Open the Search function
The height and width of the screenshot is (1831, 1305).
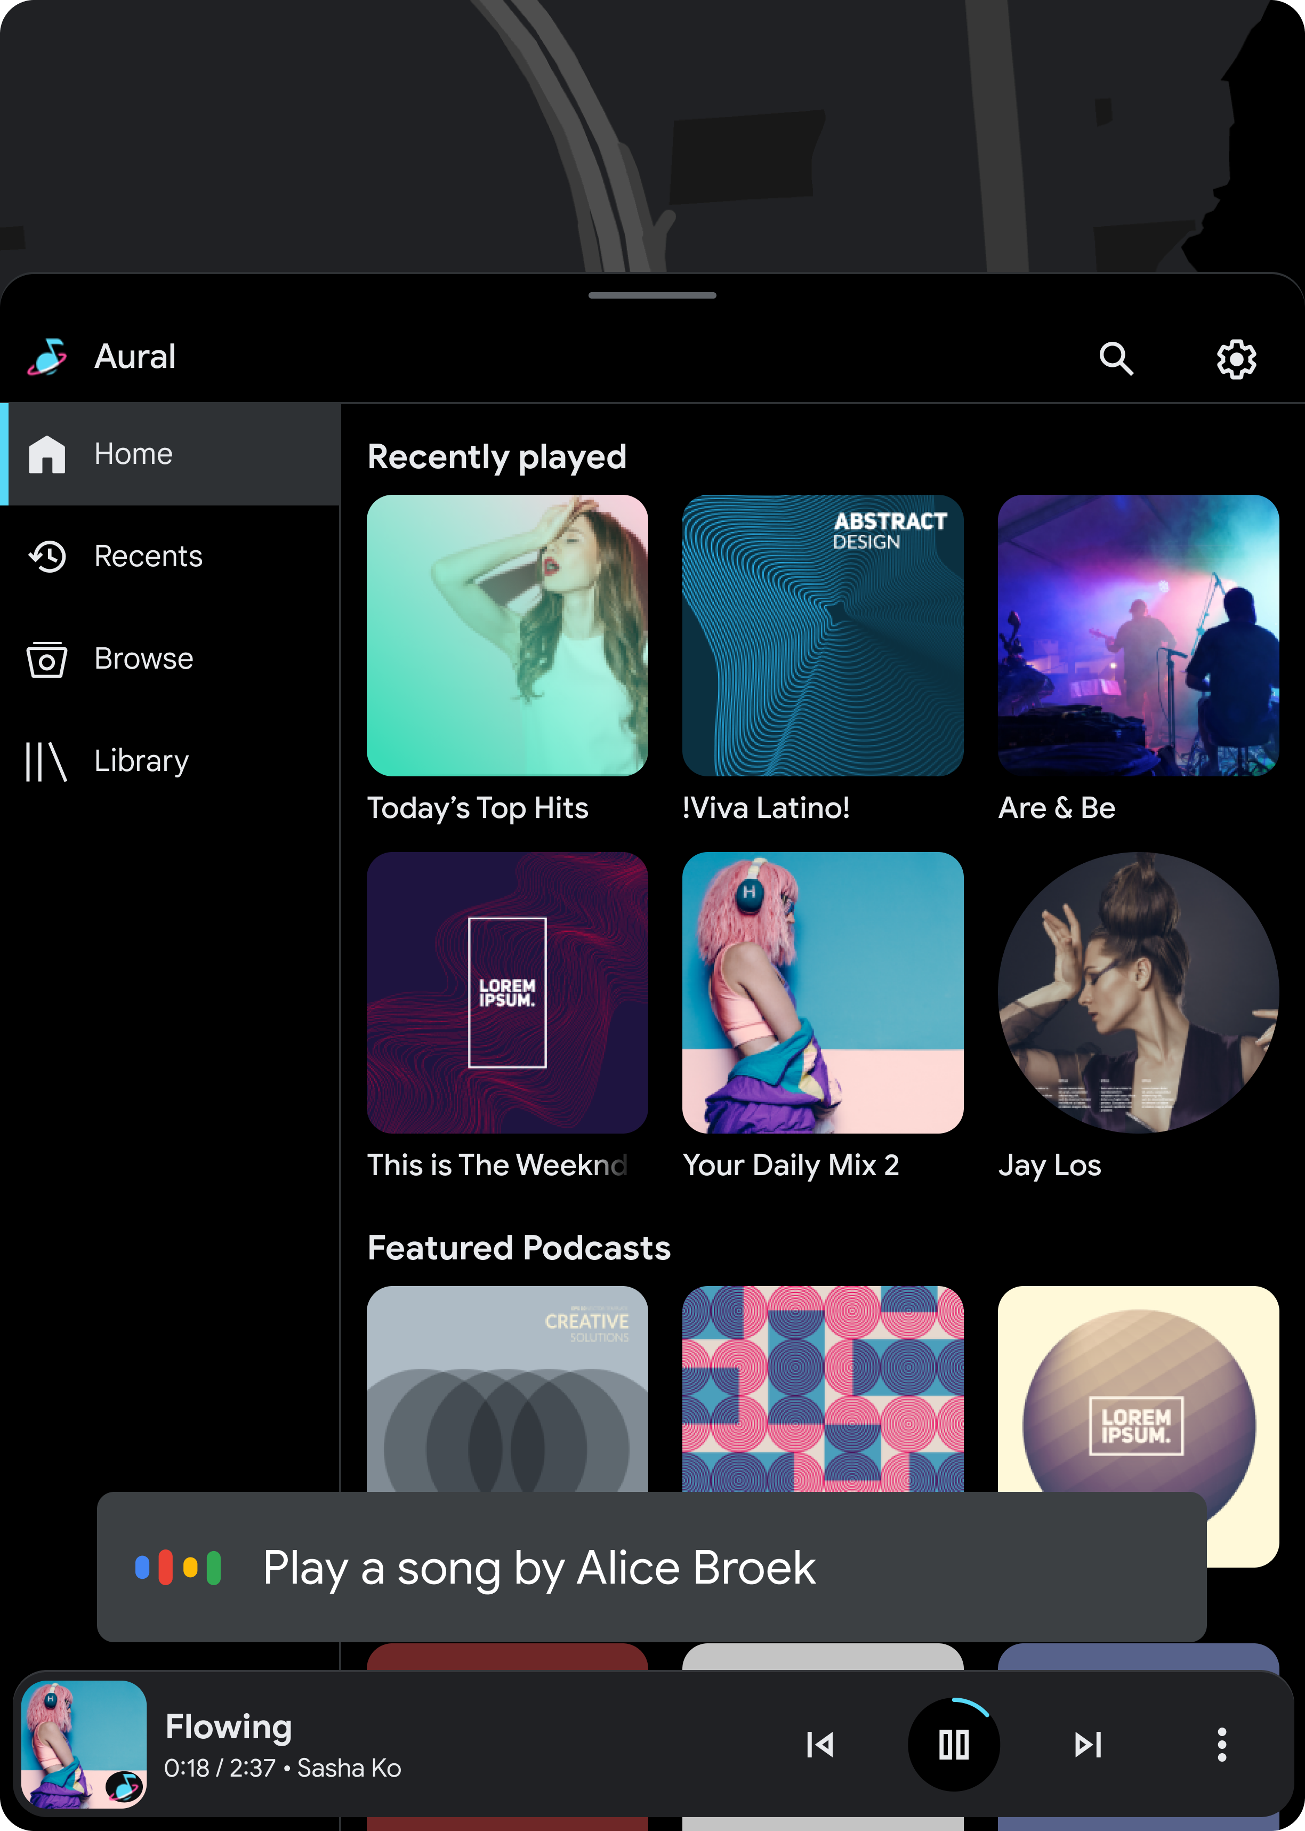[1117, 357]
